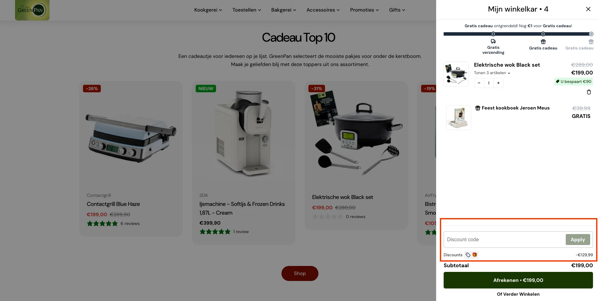Apply the discount code
Viewport: 598px width, 301px height.
tap(578, 240)
